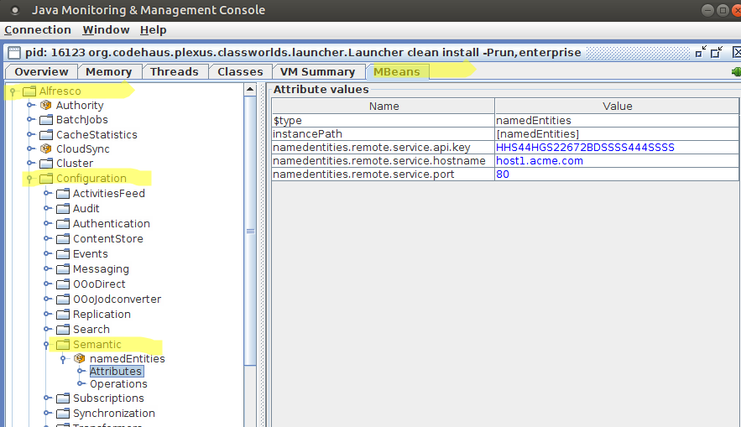Collapse the Alfresco root tree node
Image resolution: width=741 pixels, height=427 pixels.
click(x=13, y=91)
